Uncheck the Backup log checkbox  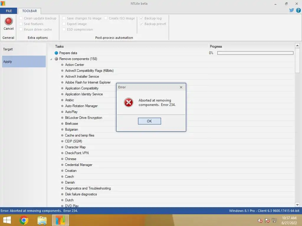141,18
